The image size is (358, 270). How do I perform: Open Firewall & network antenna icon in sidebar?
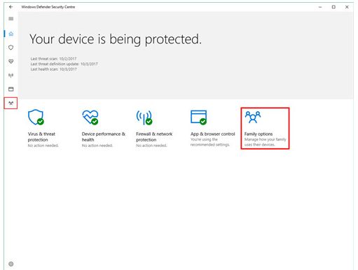coord(11,76)
